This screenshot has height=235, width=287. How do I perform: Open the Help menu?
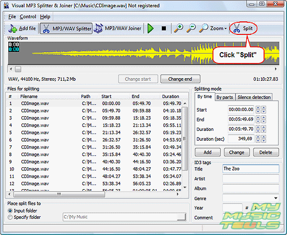(x=45, y=17)
